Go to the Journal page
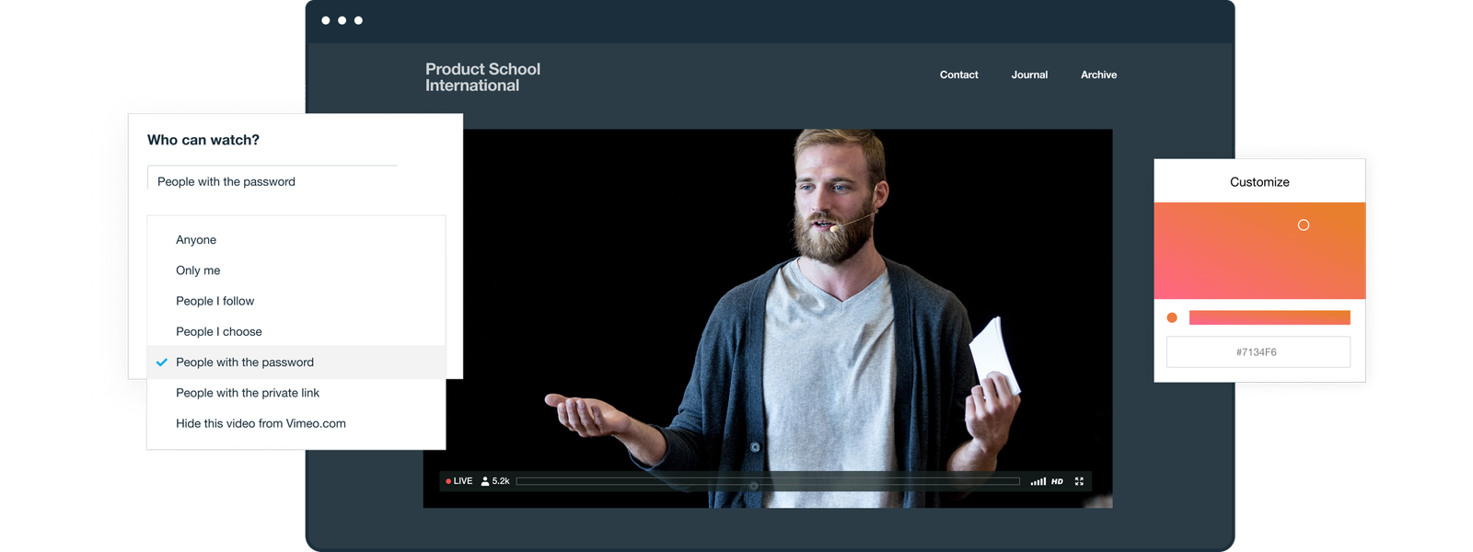1473x552 pixels. (1029, 75)
